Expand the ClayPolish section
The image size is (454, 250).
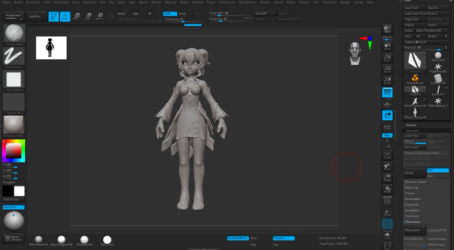click(x=412, y=205)
